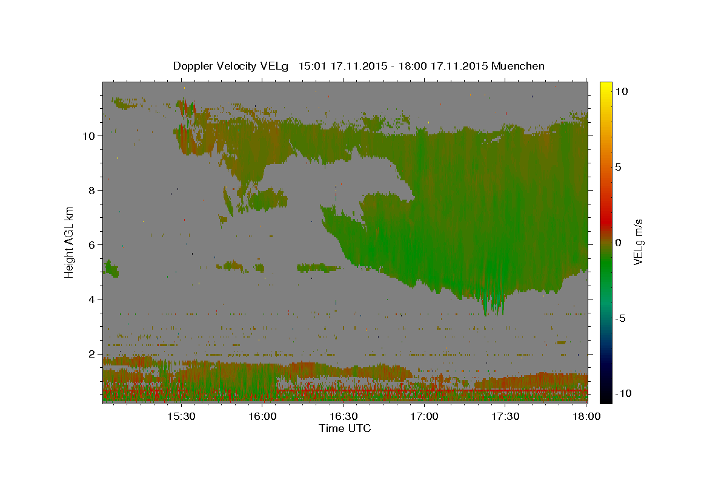Click the "Muenchen" station name in title
727x484 pixels.
tap(519, 66)
